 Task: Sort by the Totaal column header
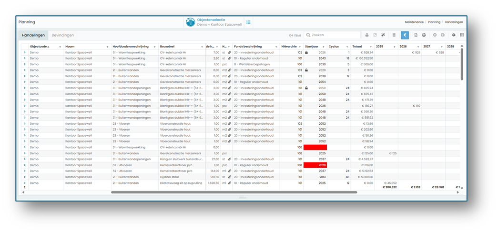tap(357, 46)
